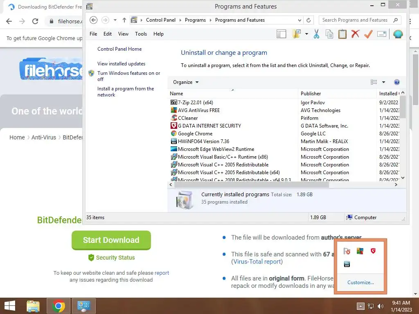Select G DATA INTERNET SECURITY entry
Viewport: 419px width, 314px height.
205,126
